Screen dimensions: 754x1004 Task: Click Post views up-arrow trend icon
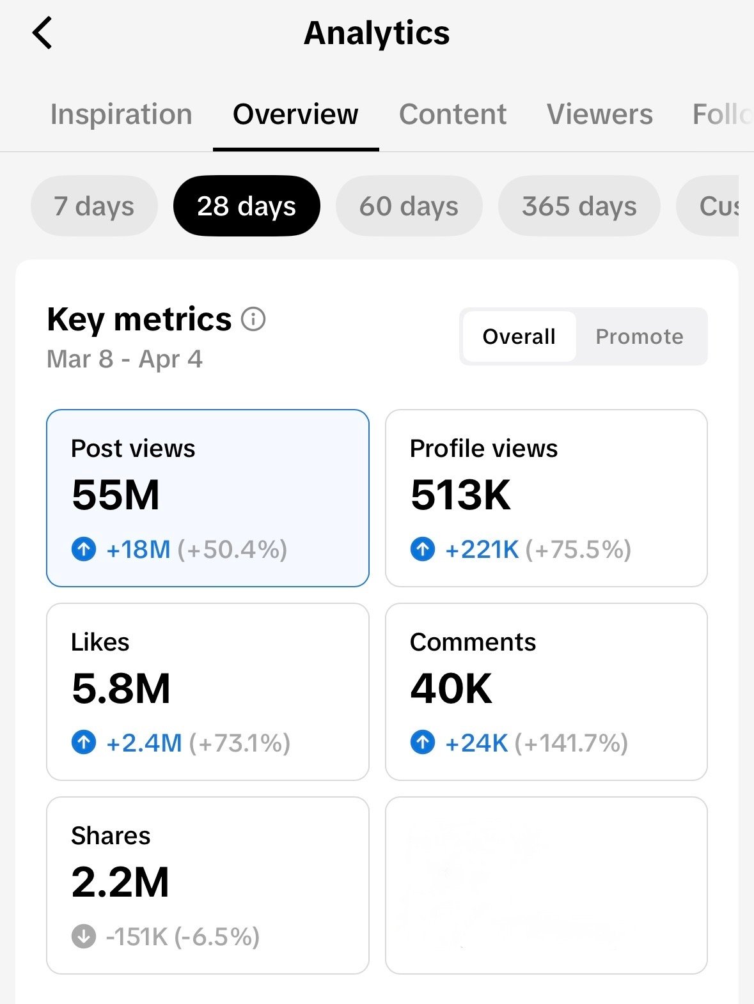pyautogui.click(x=84, y=549)
